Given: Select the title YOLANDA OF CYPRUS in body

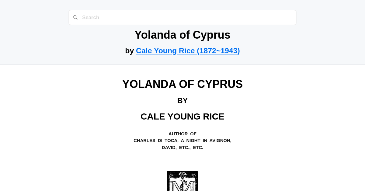Looking at the screenshot, I should 182,84.
